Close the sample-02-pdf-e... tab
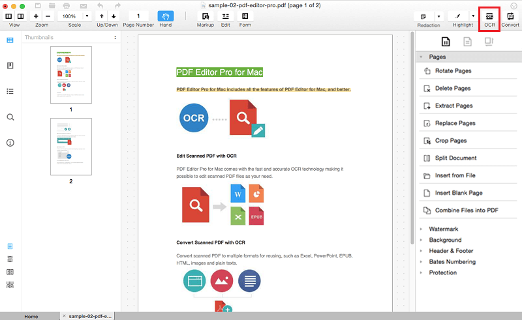This screenshot has height=320, width=522. point(64,316)
